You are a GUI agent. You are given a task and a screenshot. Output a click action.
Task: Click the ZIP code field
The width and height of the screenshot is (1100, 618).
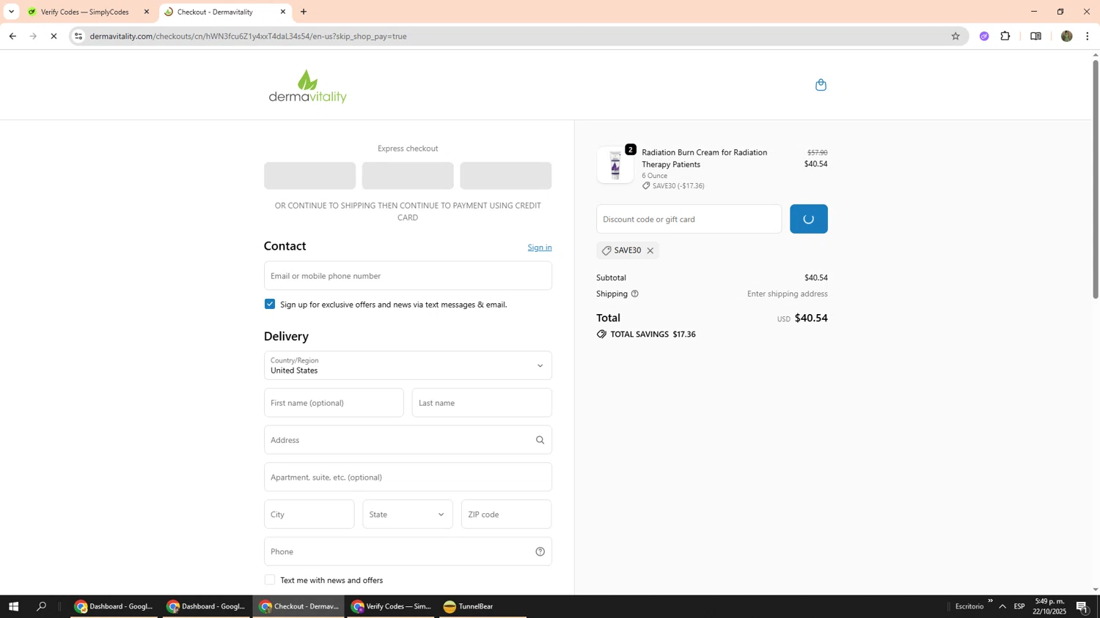[x=507, y=514]
